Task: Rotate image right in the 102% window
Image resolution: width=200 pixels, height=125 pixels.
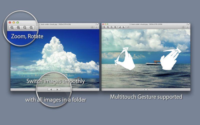Action: click(123, 27)
